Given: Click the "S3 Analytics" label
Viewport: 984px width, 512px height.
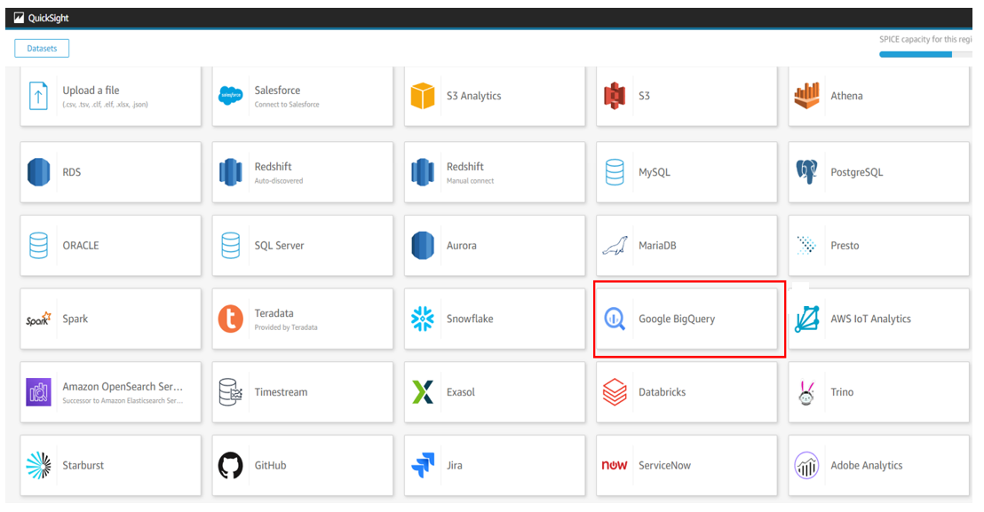Looking at the screenshot, I should pyautogui.click(x=474, y=96).
